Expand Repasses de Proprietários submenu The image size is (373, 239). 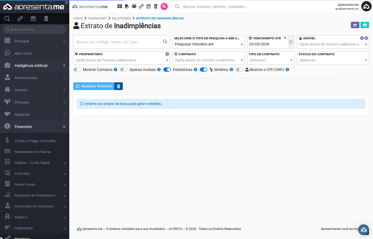(35, 195)
